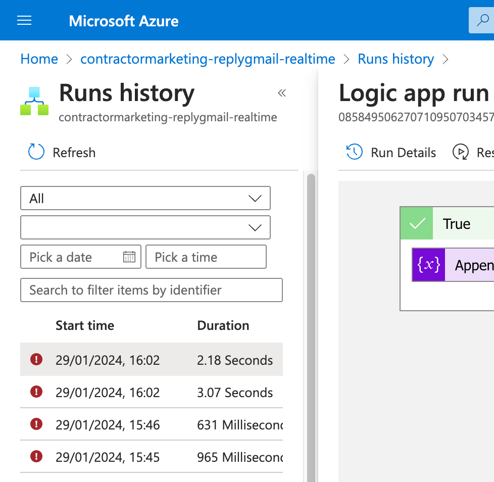Click the Resubmit play icon
This screenshot has width=494, height=482.
point(461,152)
